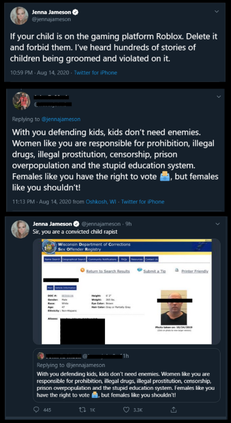This screenshot has height=423, width=231.
Task: Like the tweet with the 3.3K heart icon
Action: (x=126, y=409)
